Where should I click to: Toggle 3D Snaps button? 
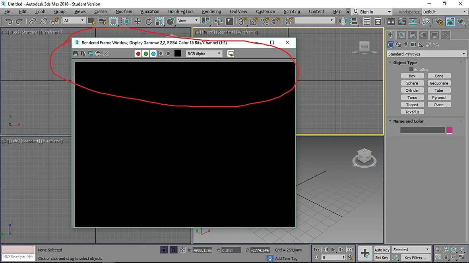coord(242,21)
